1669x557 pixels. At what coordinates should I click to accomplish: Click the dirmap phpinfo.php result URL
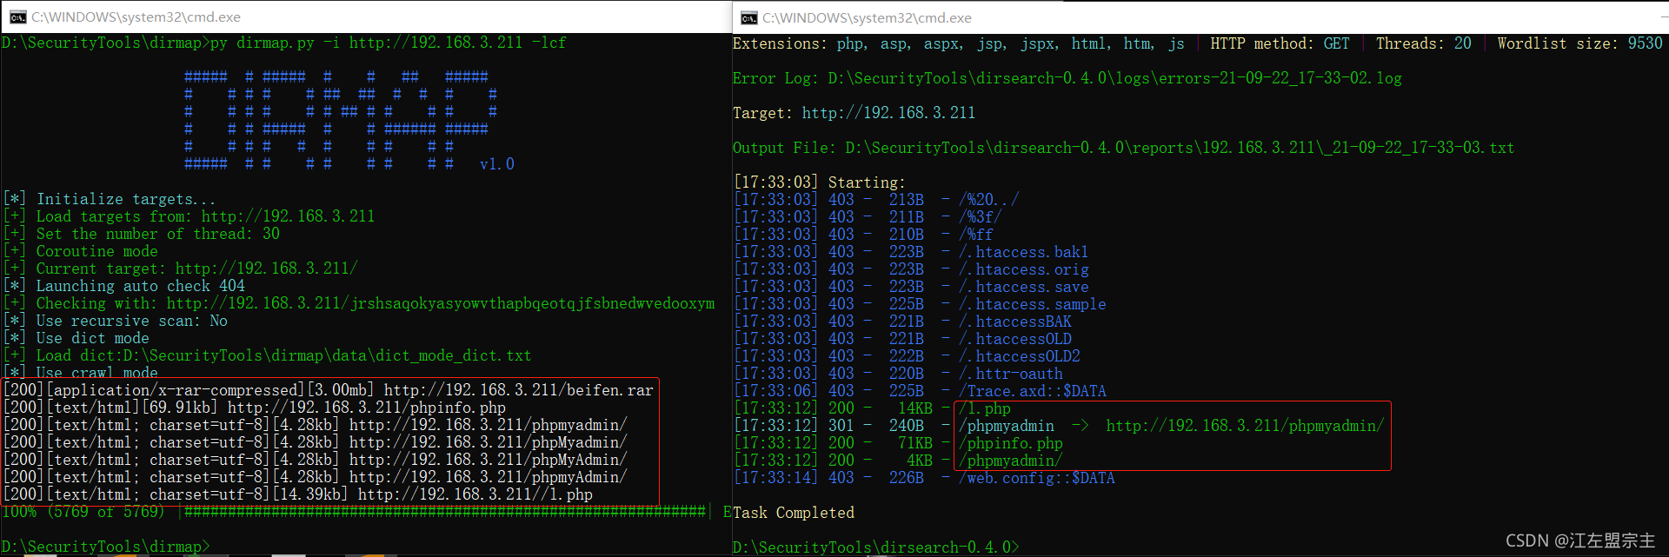367,408
